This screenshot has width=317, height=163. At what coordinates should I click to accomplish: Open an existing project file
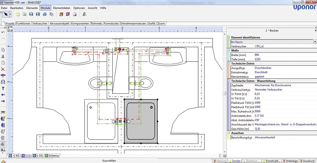[x=24, y=14]
